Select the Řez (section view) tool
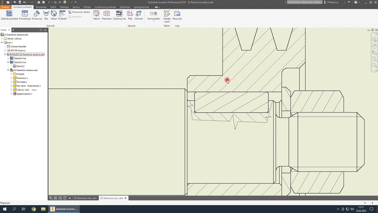Viewport: 378px width, 213px height. coord(46,15)
